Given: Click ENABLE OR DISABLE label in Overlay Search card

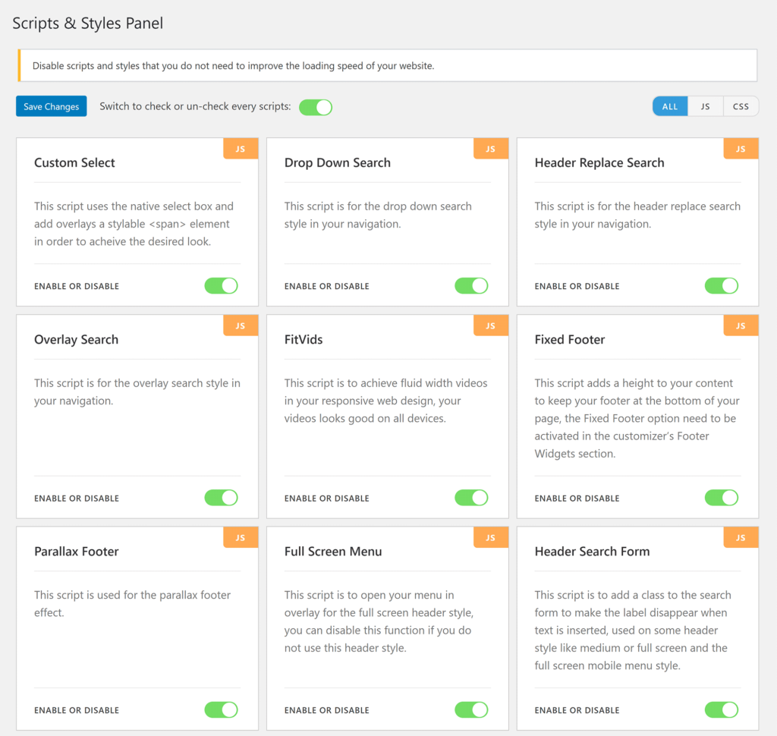Looking at the screenshot, I should click(77, 499).
